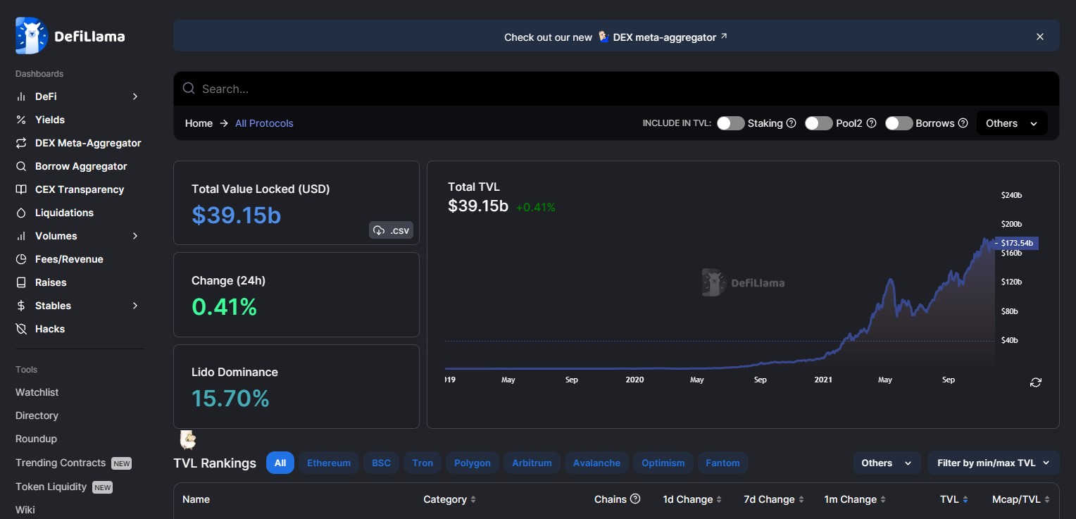
Task: Click the Raises book icon
Action: [x=21, y=282]
